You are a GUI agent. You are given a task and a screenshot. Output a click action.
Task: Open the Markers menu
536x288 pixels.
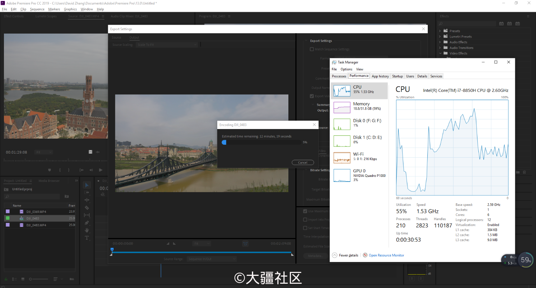[54, 9]
